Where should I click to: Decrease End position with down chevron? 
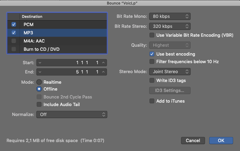tap(40, 72)
